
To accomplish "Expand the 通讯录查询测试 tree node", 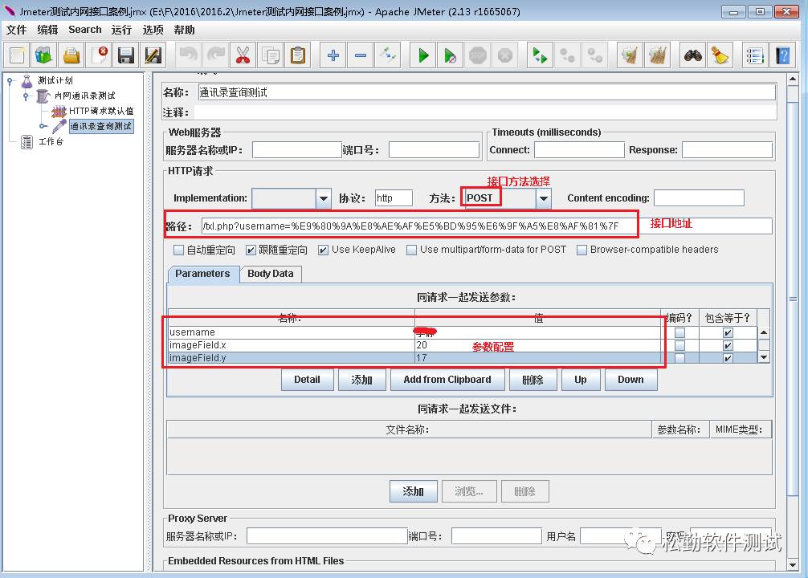I will [x=43, y=126].
